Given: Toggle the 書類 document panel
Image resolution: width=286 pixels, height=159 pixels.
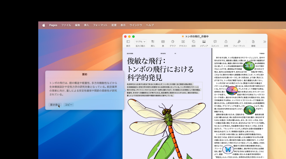Looking at the screenshot, I should 253,42.
